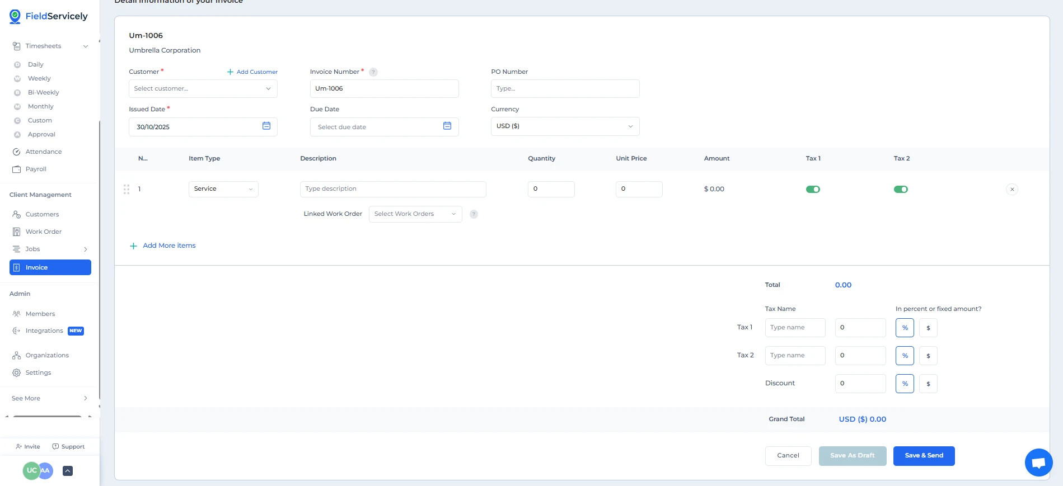Open the Payroll icon in sidebar
This screenshot has width=1063, height=486.
coord(17,169)
